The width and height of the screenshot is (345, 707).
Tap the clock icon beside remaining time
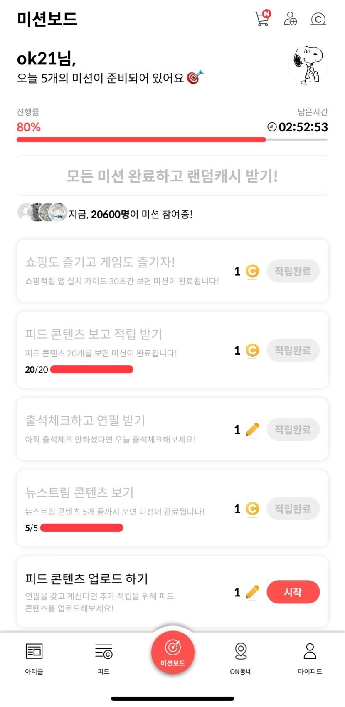point(271,127)
